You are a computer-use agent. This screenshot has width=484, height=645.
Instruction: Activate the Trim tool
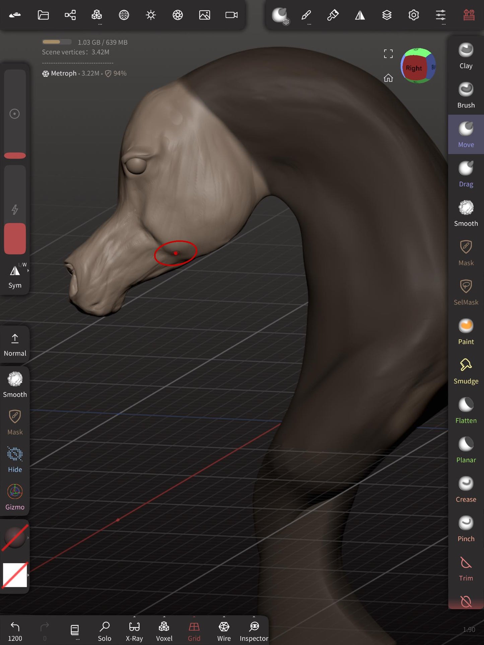tap(466, 568)
